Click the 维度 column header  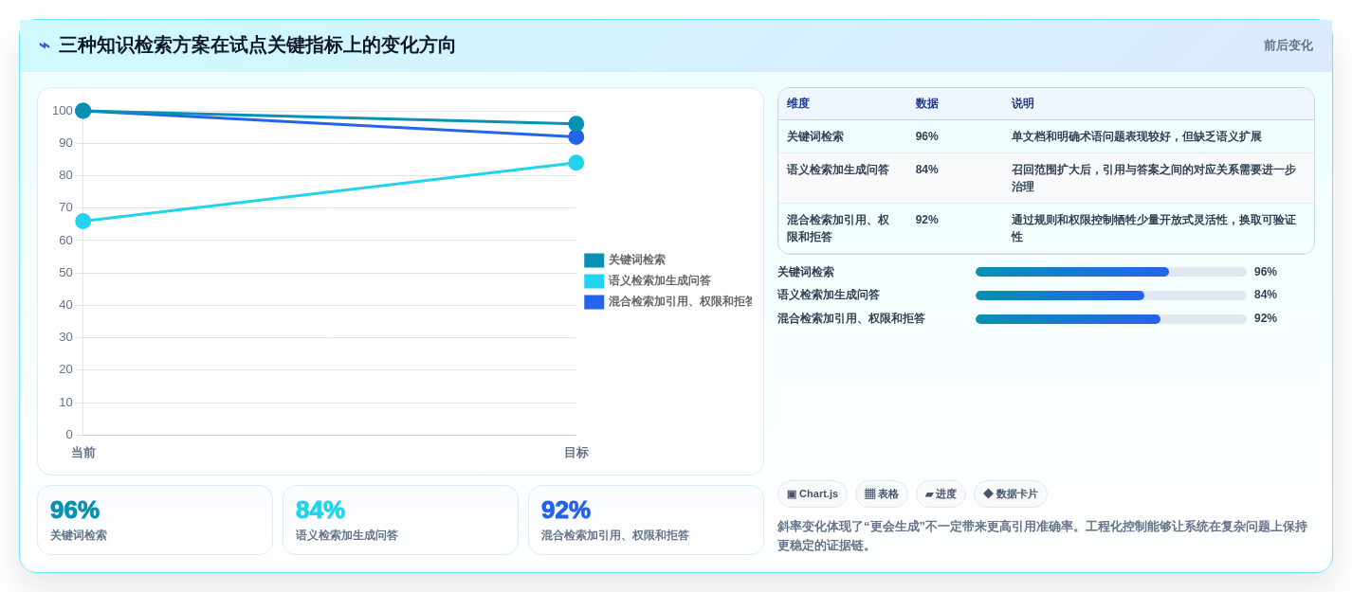click(x=797, y=104)
